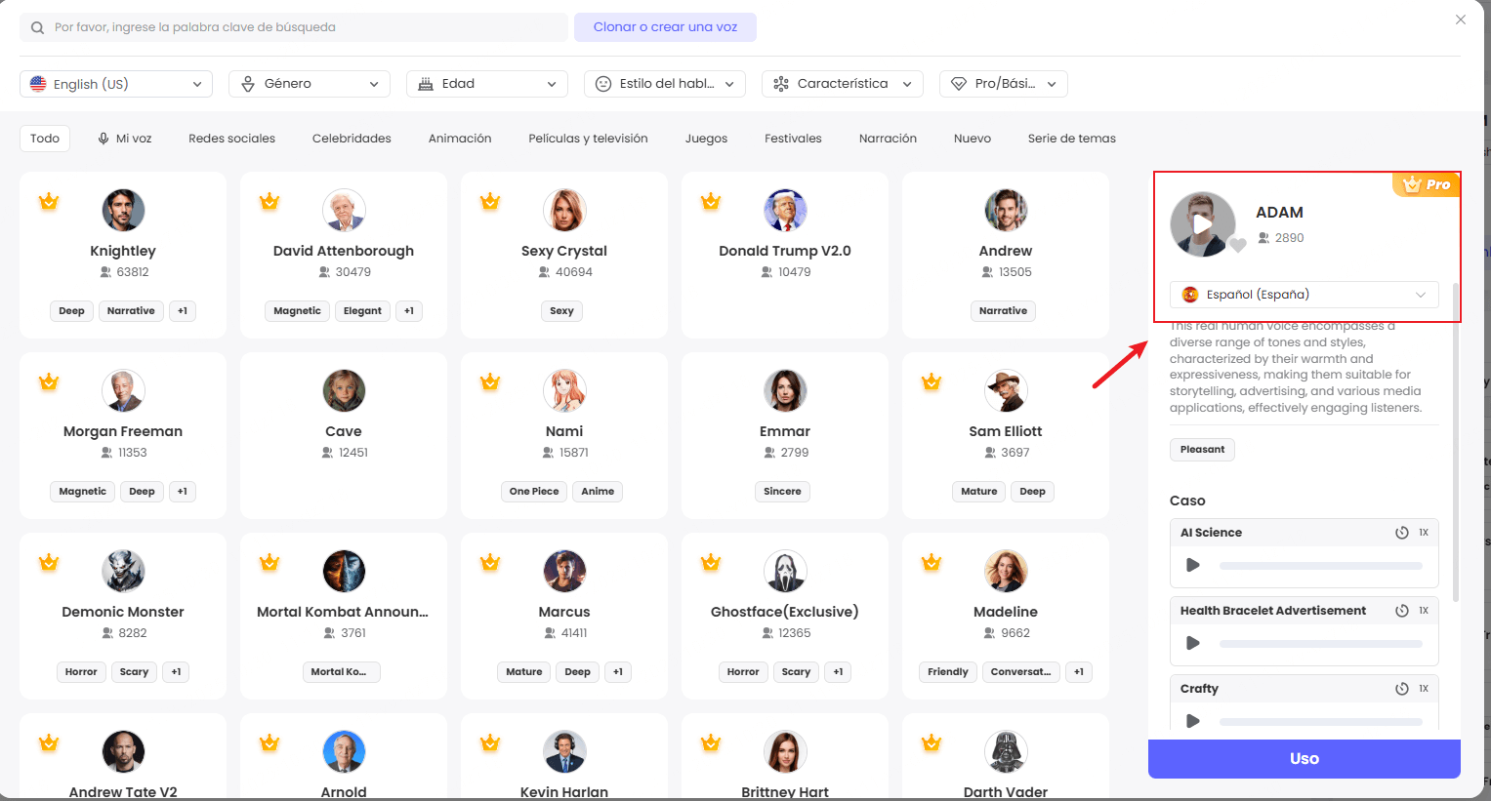Click Clonar o crear una voz
Image resolution: width=1491 pixels, height=801 pixels.
665,27
